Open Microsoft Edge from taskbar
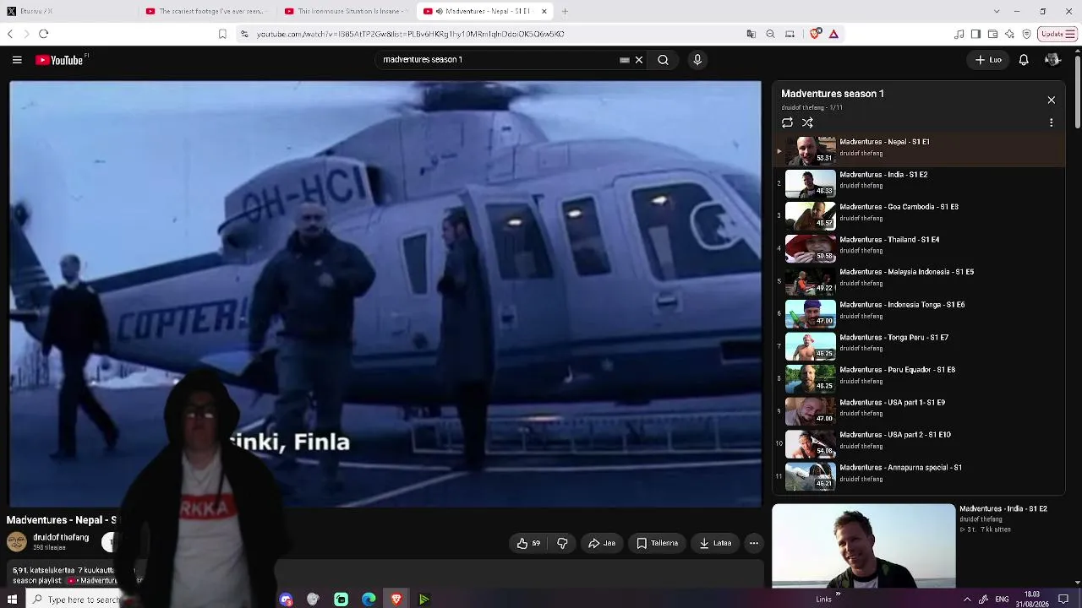 [369, 600]
